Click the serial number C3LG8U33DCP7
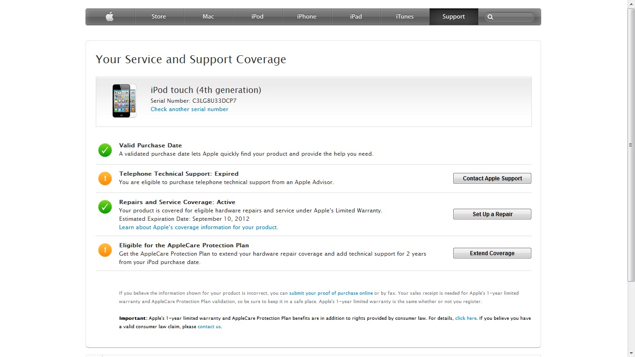 point(214,101)
